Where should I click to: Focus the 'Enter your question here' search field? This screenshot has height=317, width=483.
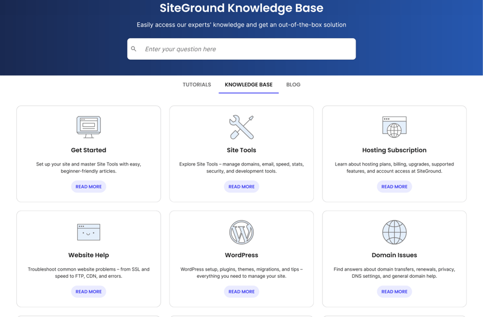241,49
